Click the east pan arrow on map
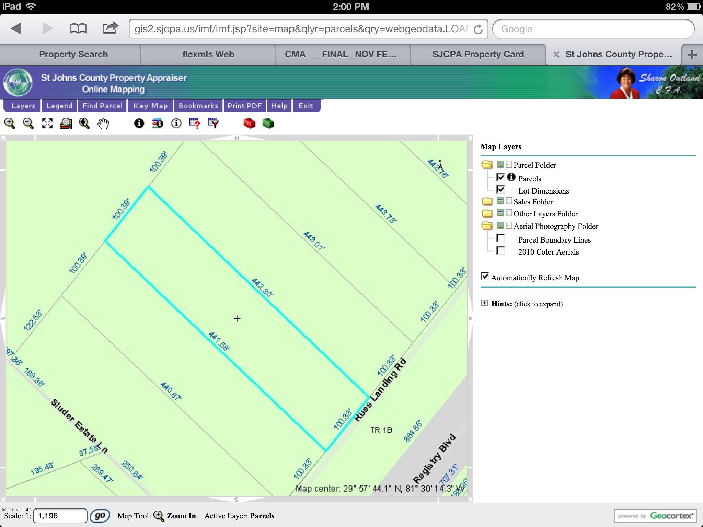 [470, 318]
